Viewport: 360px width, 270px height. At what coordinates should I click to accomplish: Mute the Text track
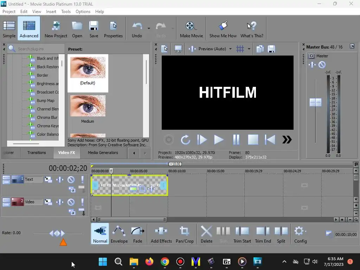(71, 179)
